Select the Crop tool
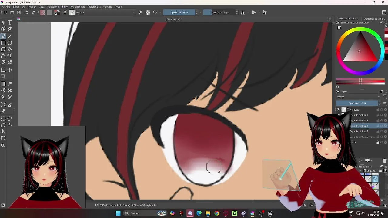This screenshot has width=388, height=218. 3,77
